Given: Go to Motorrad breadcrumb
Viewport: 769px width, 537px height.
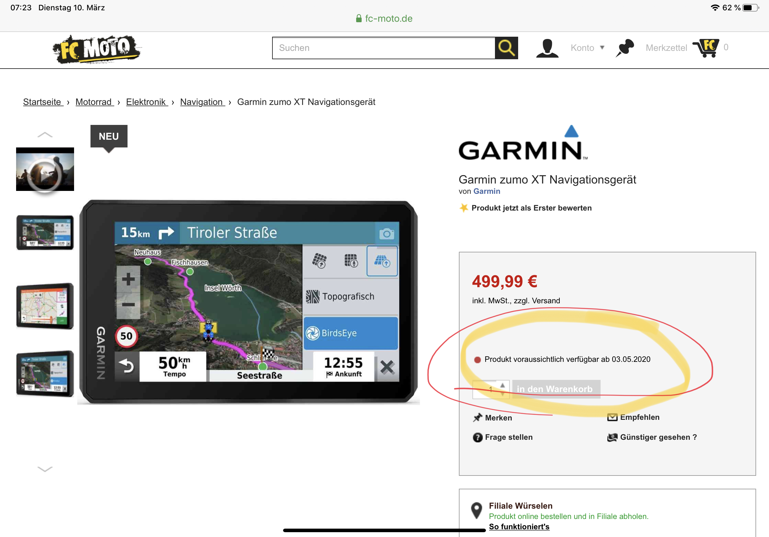Looking at the screenshot, I should pyautogui.click(x=93, y=102).
